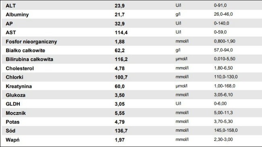Select the GLDH result 3,05
The width and height of the screenshot is (262, 147).
pyautogui.click(x=120, y=104)
